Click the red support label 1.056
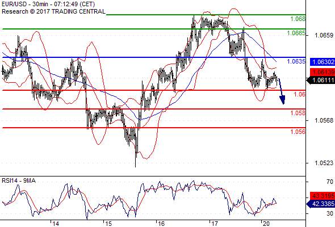Image resolution: width=335 pixels, height=227 pixels. (x=298, y=132)
